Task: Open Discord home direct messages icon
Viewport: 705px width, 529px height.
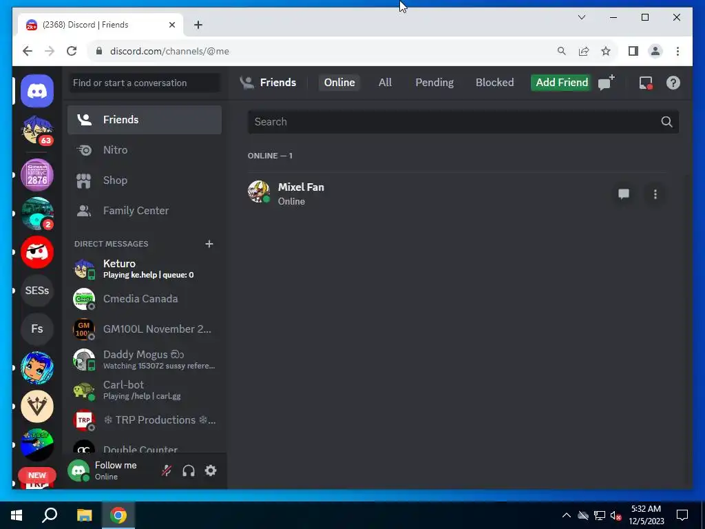Action: point(37,92)
